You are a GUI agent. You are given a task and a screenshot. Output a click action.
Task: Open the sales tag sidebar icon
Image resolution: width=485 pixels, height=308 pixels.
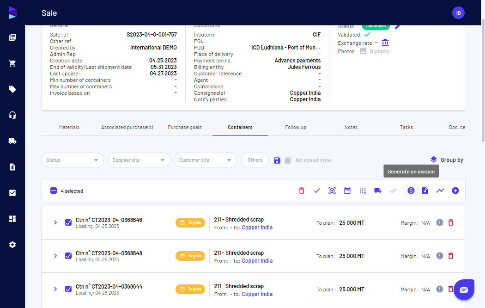point(12,89)
